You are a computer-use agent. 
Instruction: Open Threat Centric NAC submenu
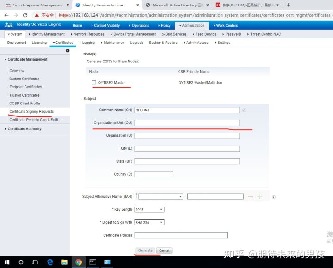tap(264, 34)
